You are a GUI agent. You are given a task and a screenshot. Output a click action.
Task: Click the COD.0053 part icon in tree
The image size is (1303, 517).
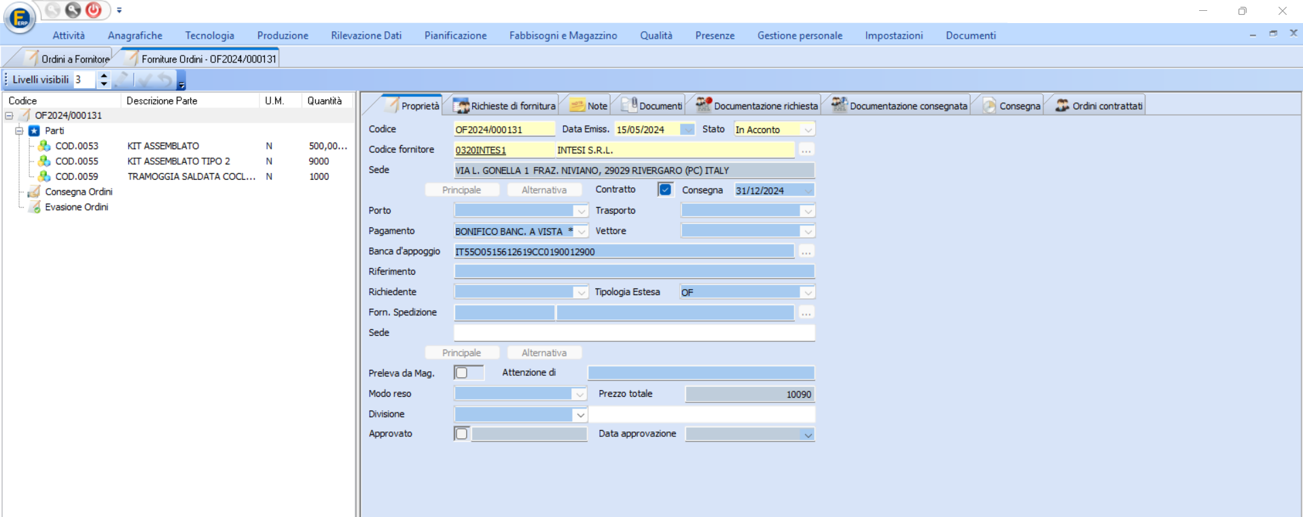(x=44, y=146)
